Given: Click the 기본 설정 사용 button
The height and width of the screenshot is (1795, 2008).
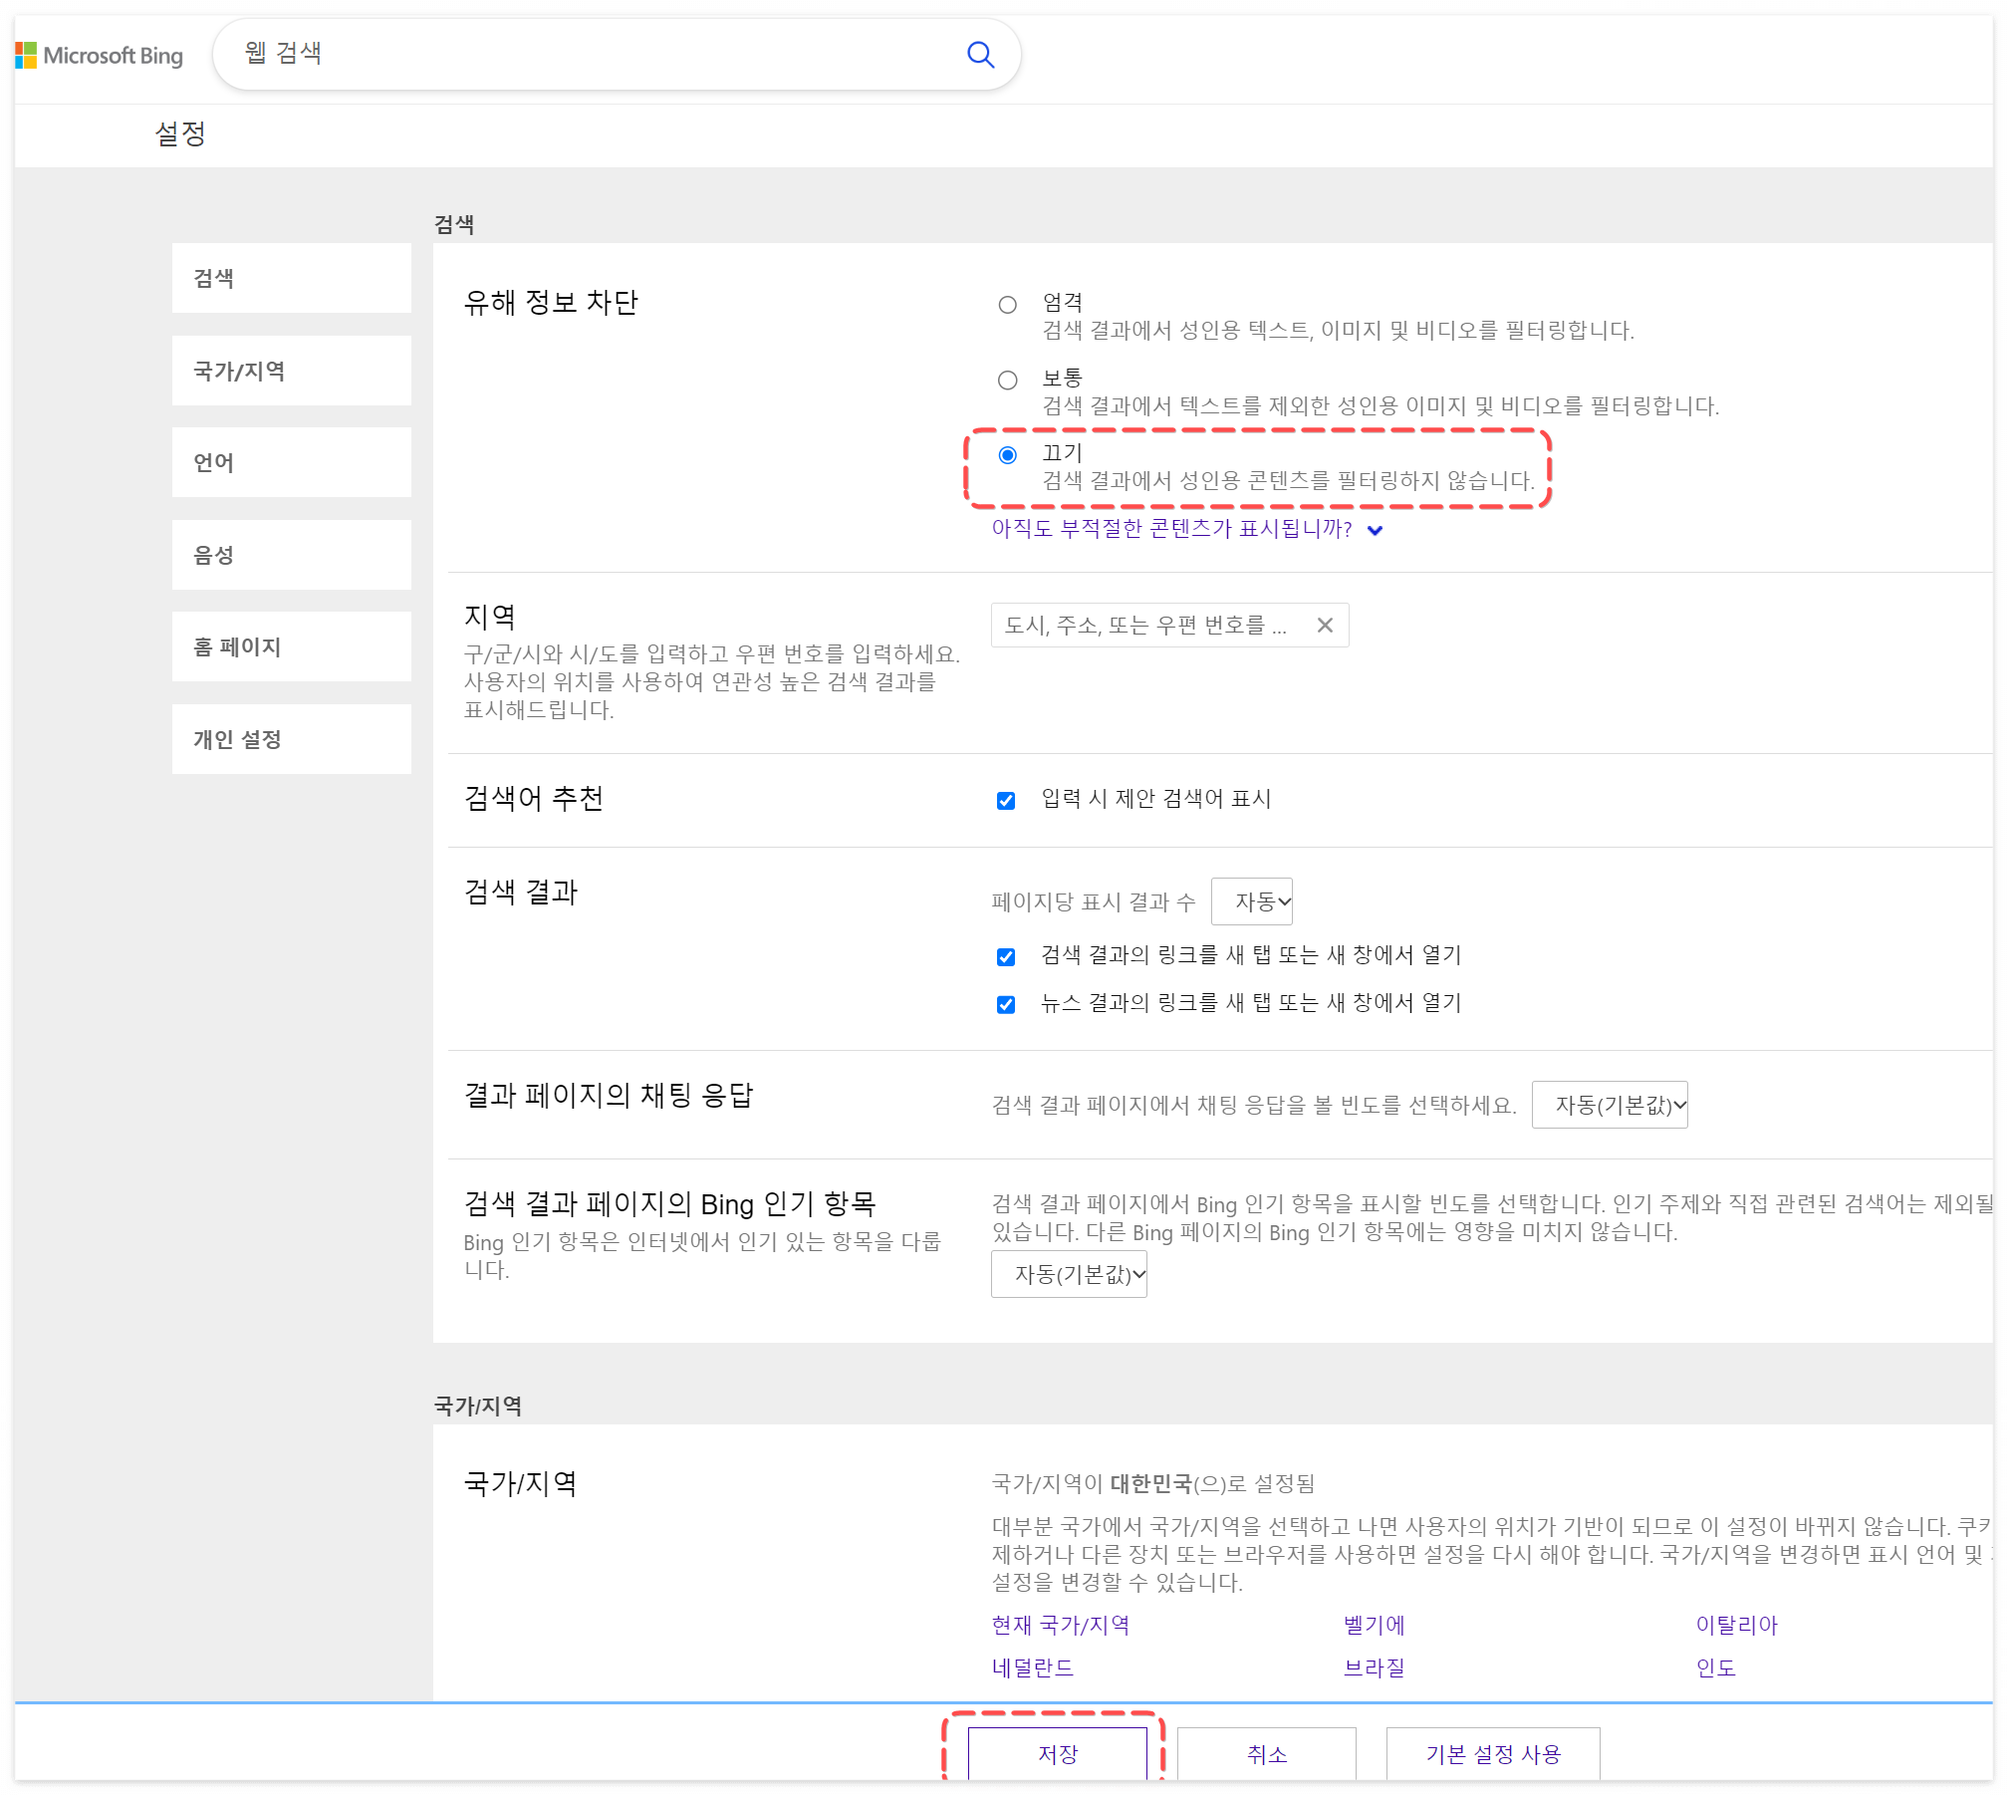Looking at the screenshot, I should (1492, 1754).
